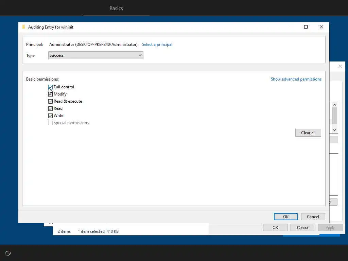This screenshot has height=261, width=348.
Task: Click the Select a principal link
Action: pyautogui.click(x=157, y=45)
